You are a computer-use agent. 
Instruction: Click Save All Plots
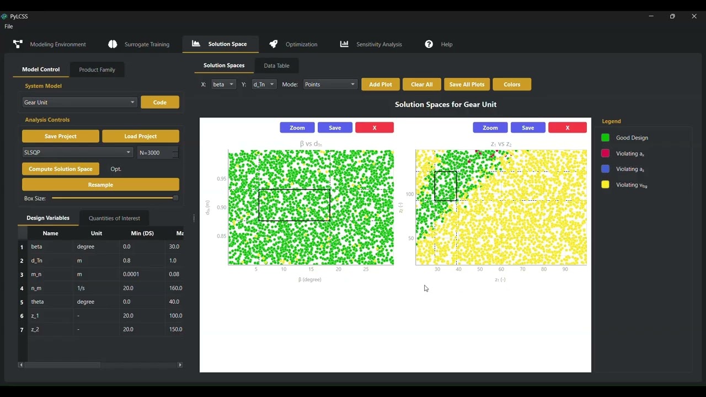pyautogui.click(x=467, y=84)
